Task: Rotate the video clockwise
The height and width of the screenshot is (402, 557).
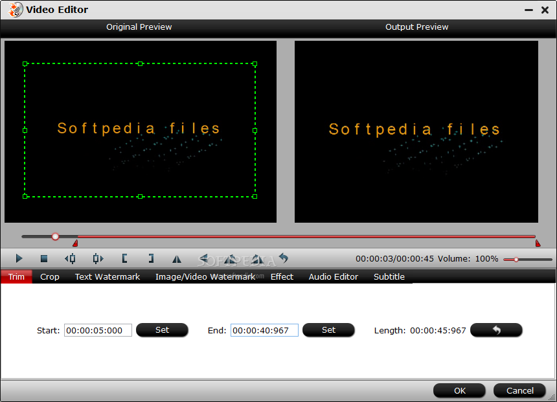Action: click(257, 259)
